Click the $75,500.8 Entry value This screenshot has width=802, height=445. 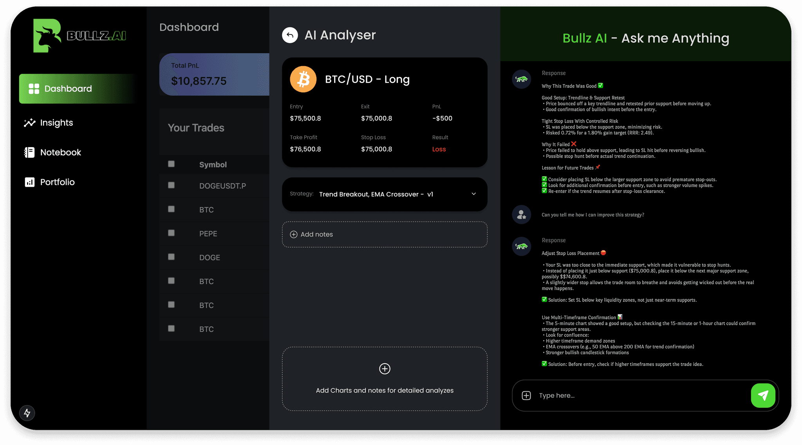pyautogui.click(x=305, y=119)
